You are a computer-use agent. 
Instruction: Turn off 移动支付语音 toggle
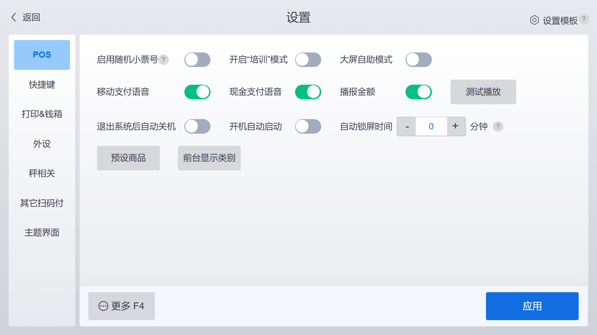(x=197, y=92)
